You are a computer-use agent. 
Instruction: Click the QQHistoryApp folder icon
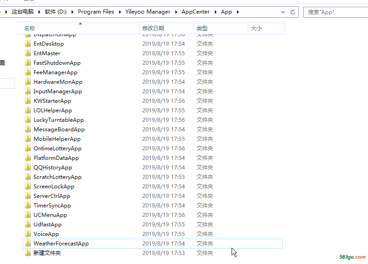tap(28, 168)
